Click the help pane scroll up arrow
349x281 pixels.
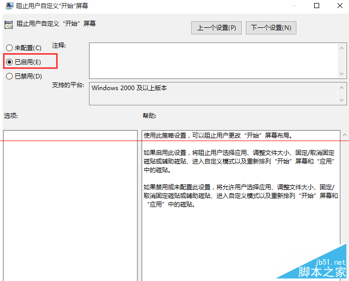344,135
